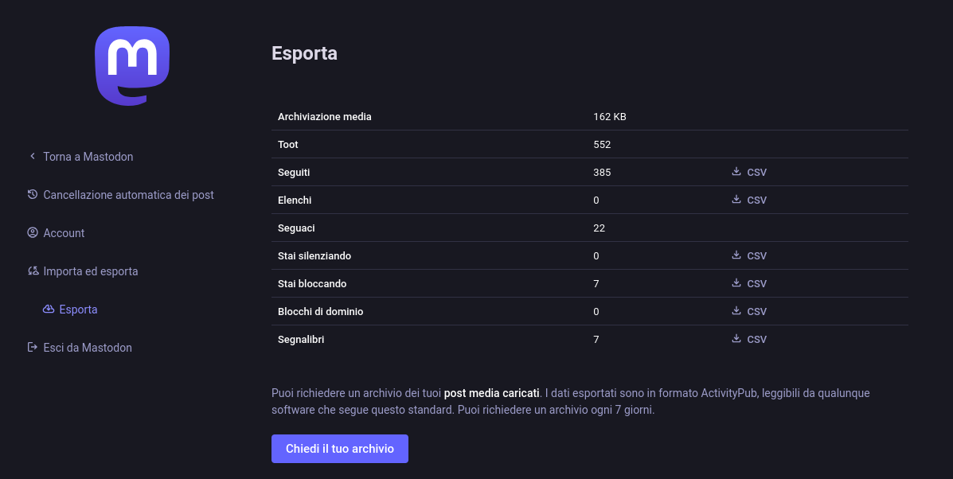Open Importa ed esporta menu item
The height and width of the screenshot is (479, 953).
(x=91, y=271)
